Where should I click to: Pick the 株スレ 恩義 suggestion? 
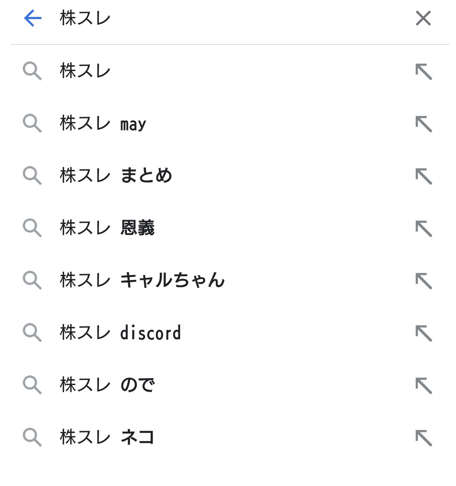[x=107, y=228]
